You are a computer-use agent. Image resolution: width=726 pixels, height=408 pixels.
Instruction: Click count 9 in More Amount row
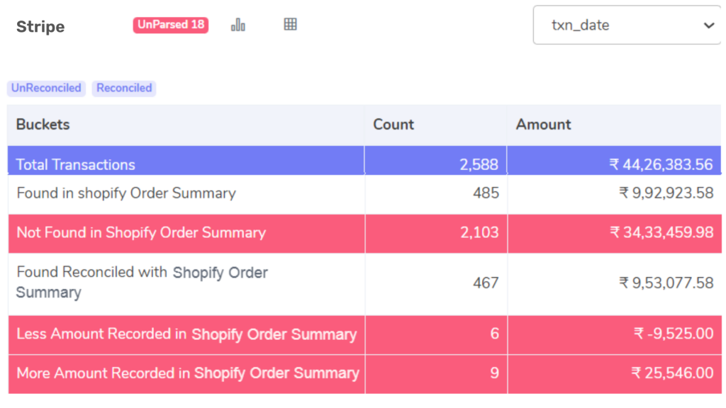tap(494, 373)
